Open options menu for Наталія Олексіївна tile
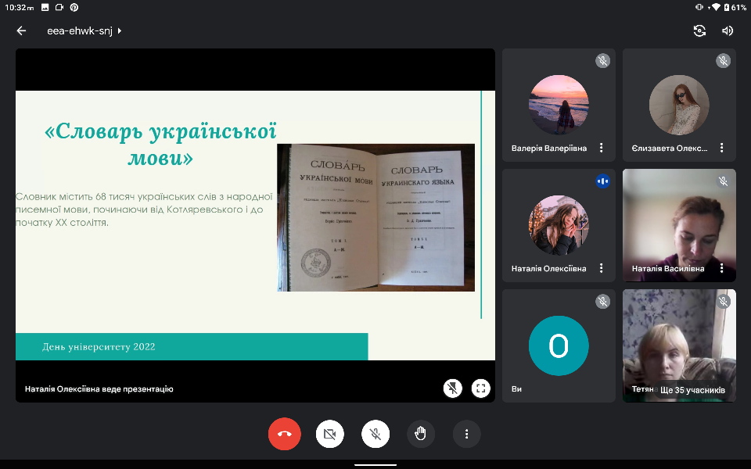Image resolution: width=751 pixels, height=469 pixels. (x=601, y=268)
